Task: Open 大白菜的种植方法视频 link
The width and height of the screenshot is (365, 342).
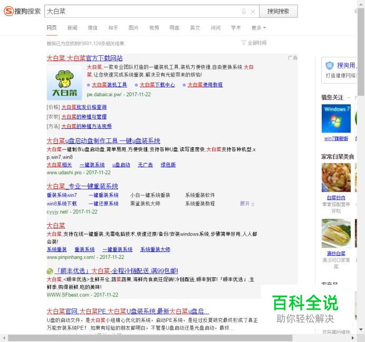Action: 87,126
